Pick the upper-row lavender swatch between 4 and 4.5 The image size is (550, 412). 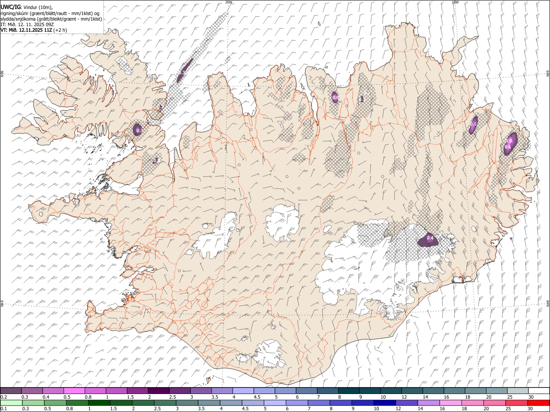243,391
